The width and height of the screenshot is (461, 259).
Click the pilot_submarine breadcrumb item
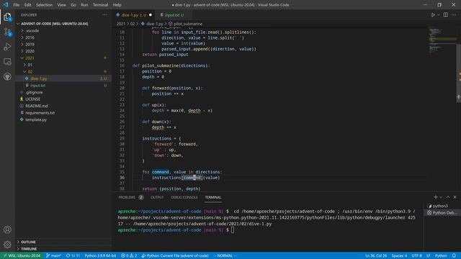pyautogui.click(x=185, y=24)
